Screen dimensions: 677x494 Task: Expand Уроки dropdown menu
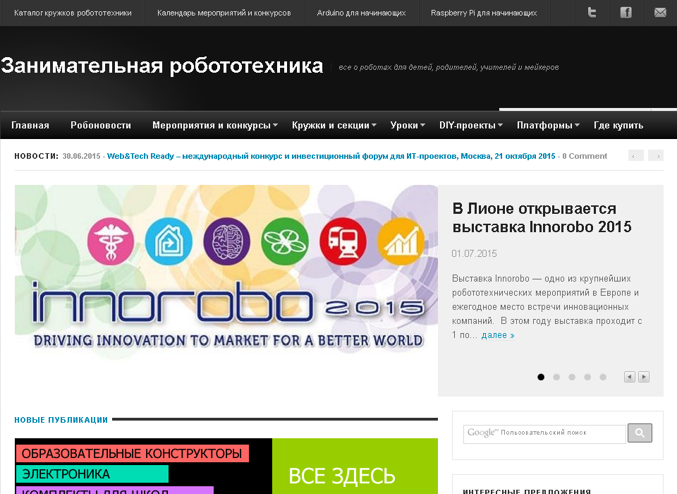[408, 126]
